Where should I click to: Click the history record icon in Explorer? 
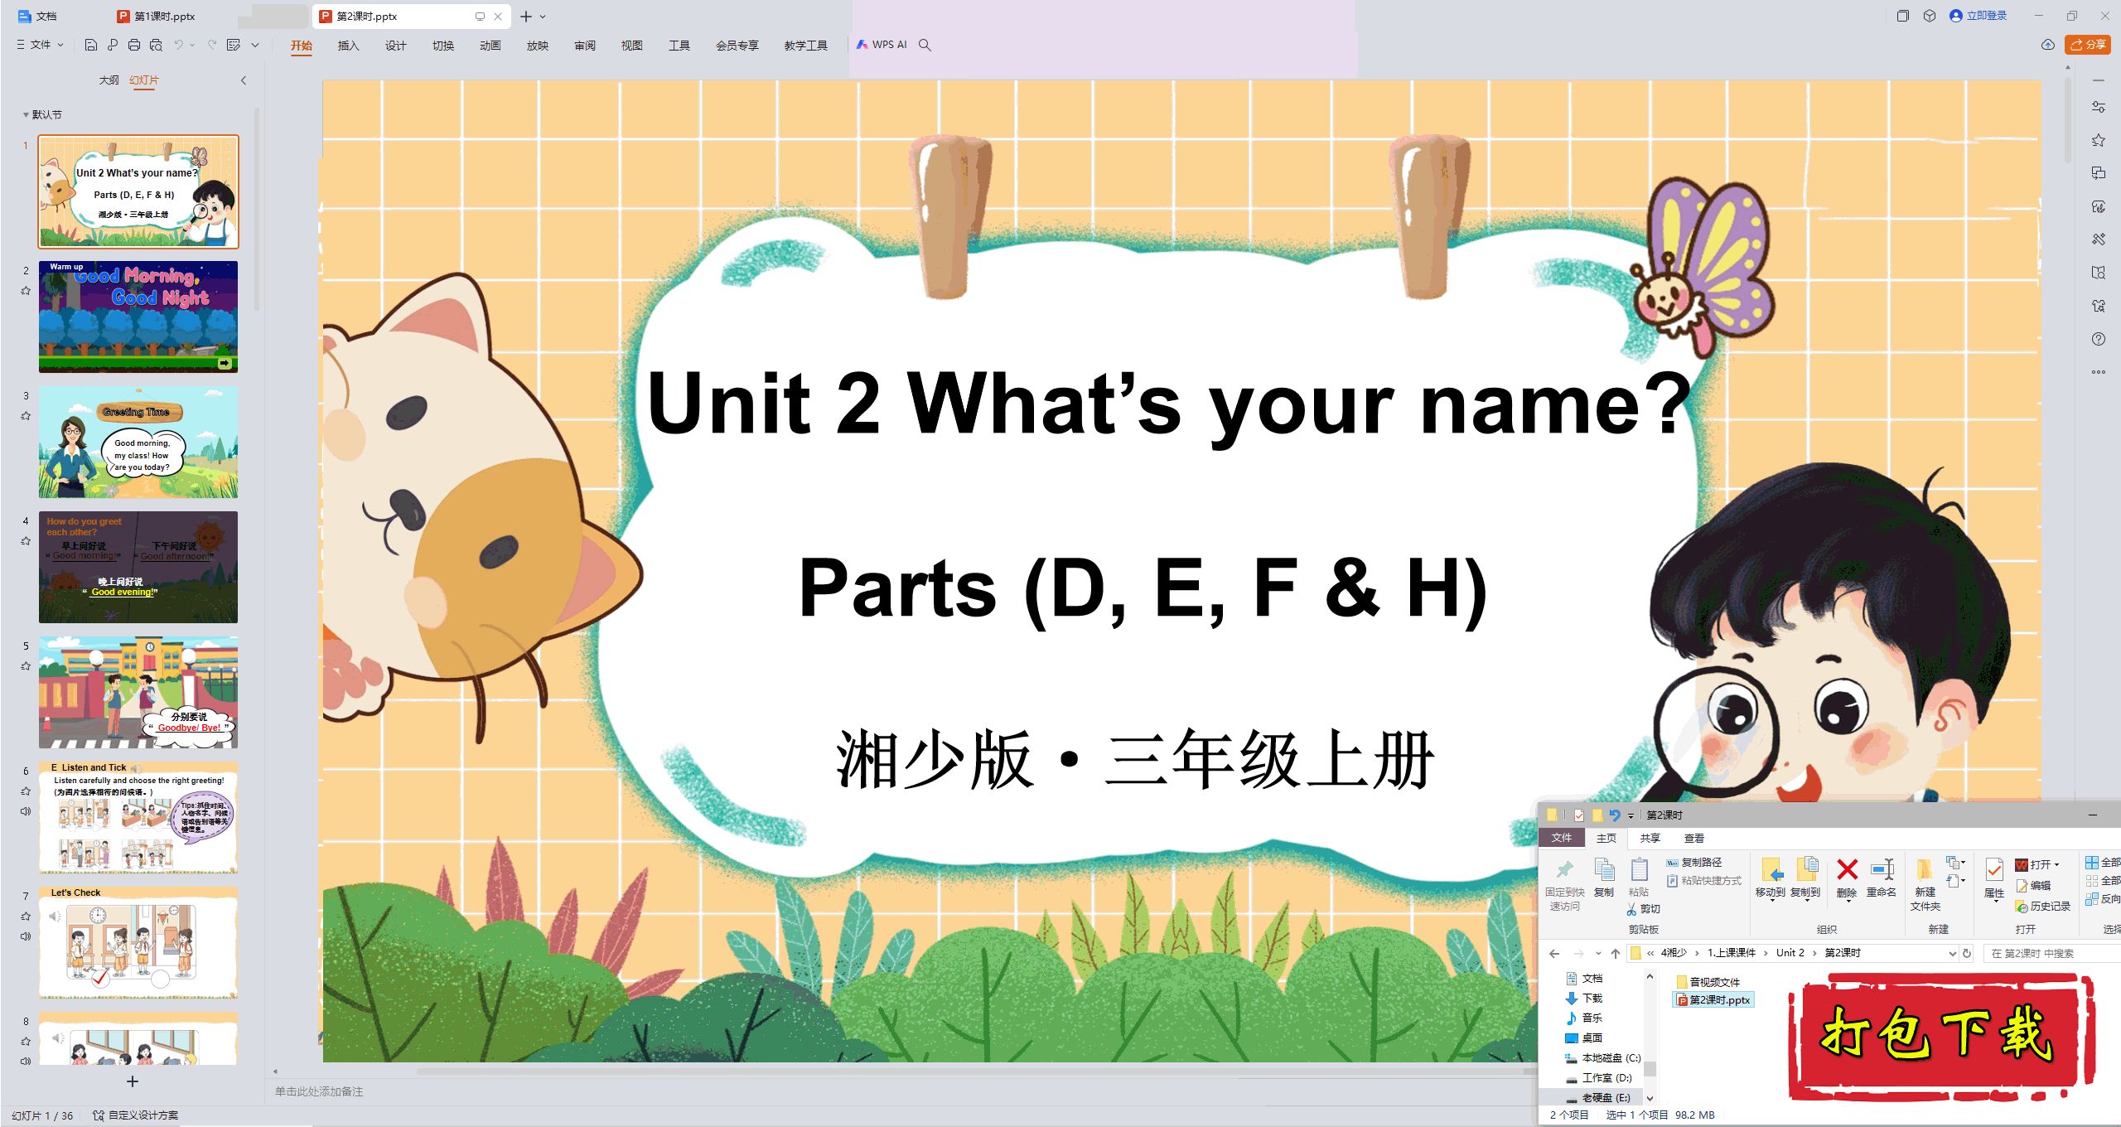pyautogui.click(x=2022, y=907)
